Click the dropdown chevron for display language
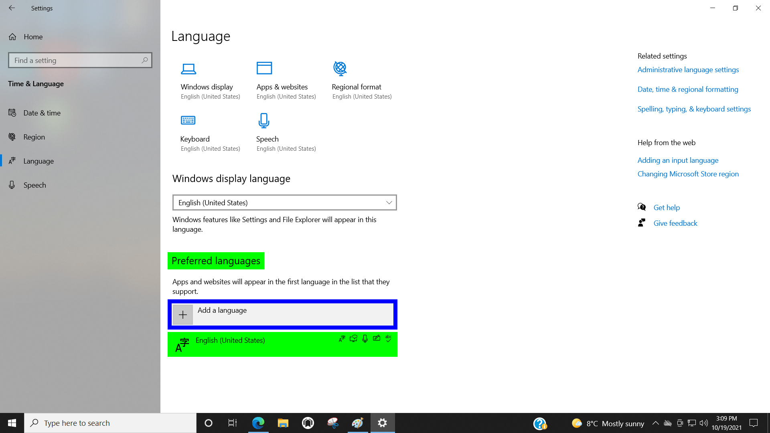Screen dimensions: 770x433 pyautogui.click(x=389, y=203)
